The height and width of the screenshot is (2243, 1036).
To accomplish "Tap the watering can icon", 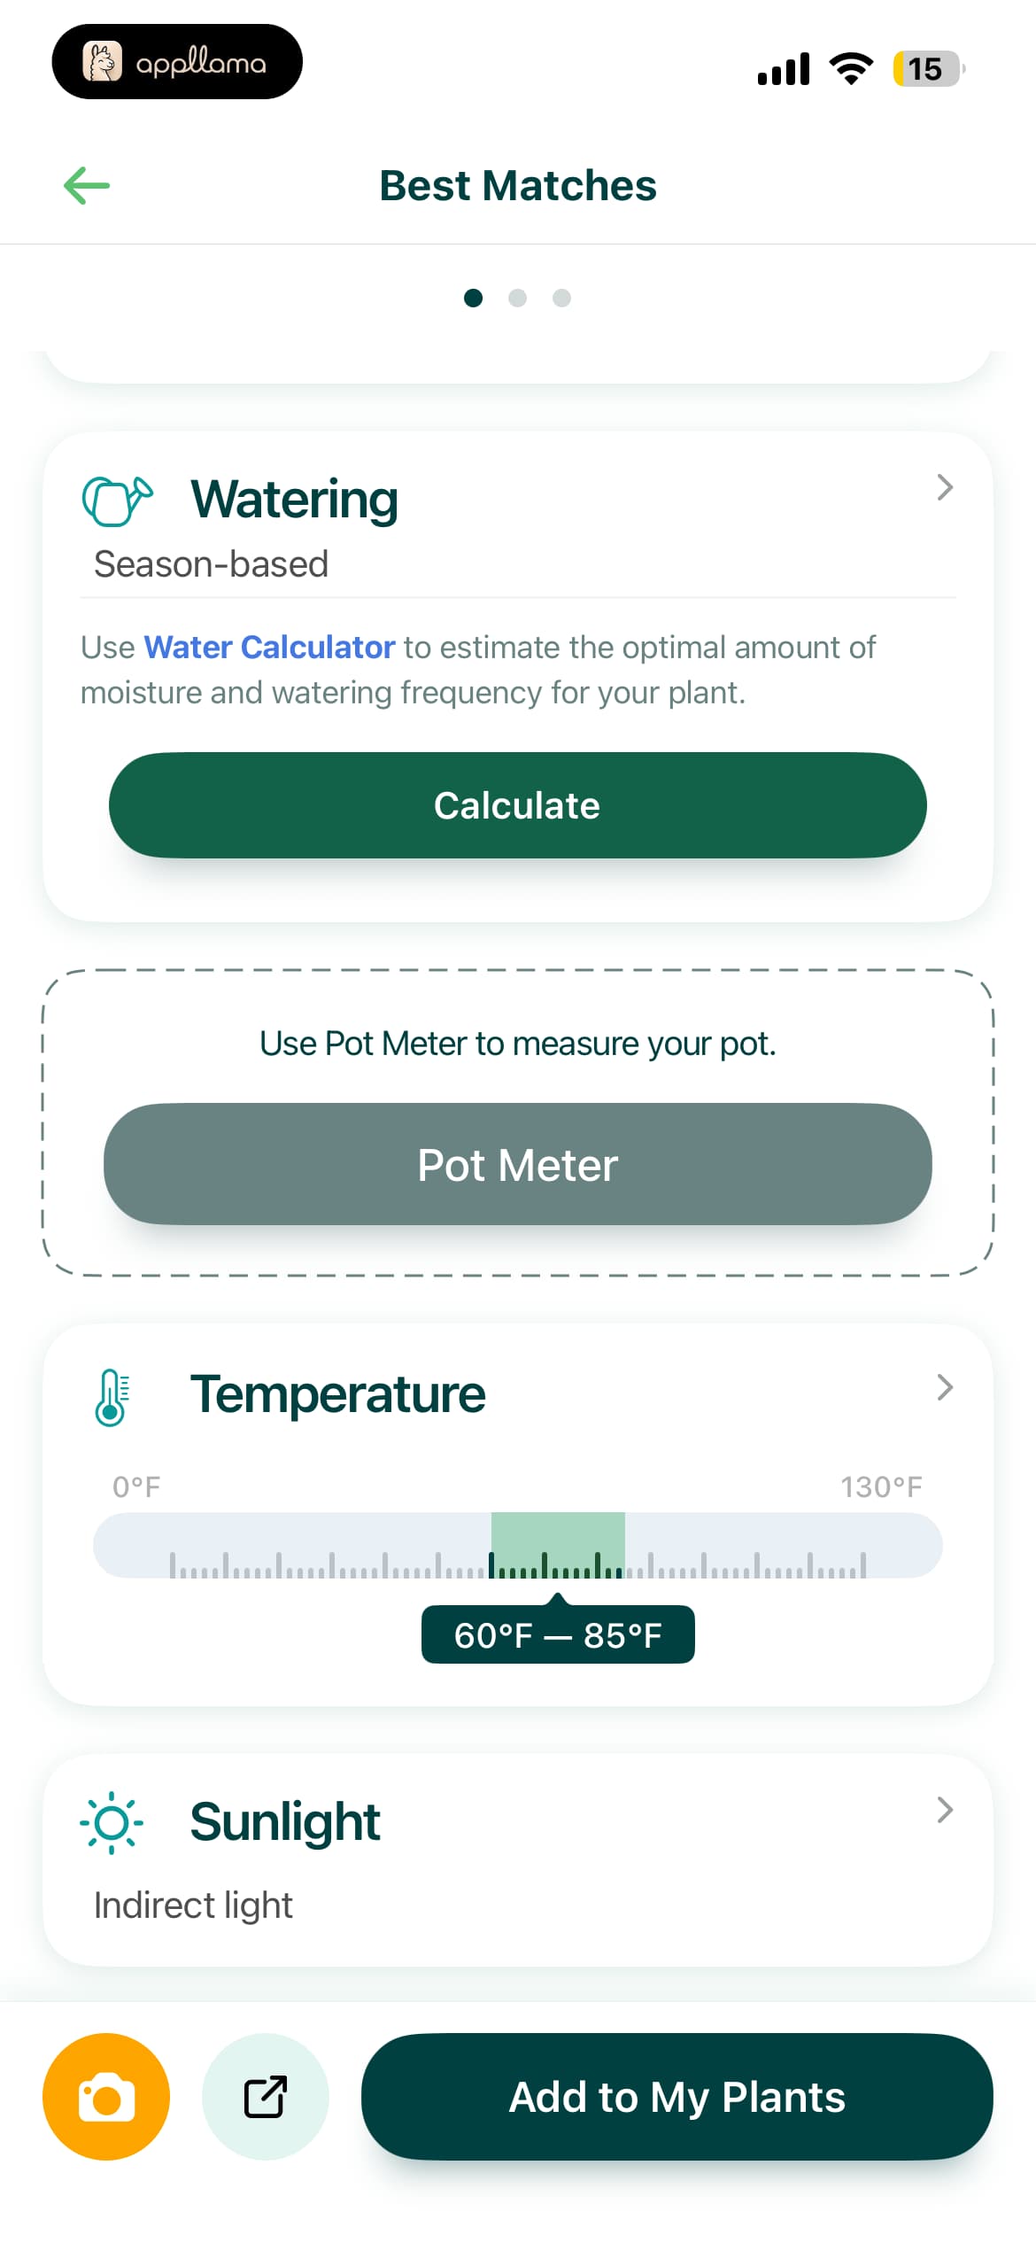I will click(117, 501).
